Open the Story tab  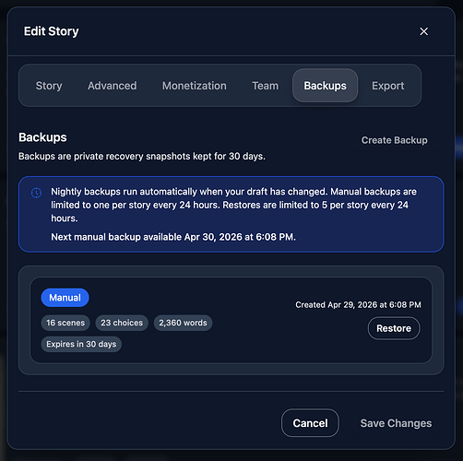click(49, 86)
